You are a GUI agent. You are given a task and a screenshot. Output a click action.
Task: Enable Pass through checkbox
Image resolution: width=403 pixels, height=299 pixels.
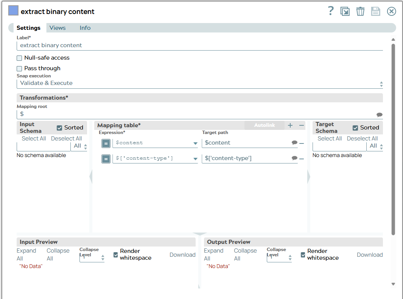pos(19,69)
